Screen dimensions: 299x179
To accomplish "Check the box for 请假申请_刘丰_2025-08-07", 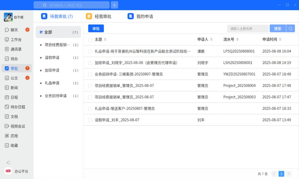I will pos(90,120).
